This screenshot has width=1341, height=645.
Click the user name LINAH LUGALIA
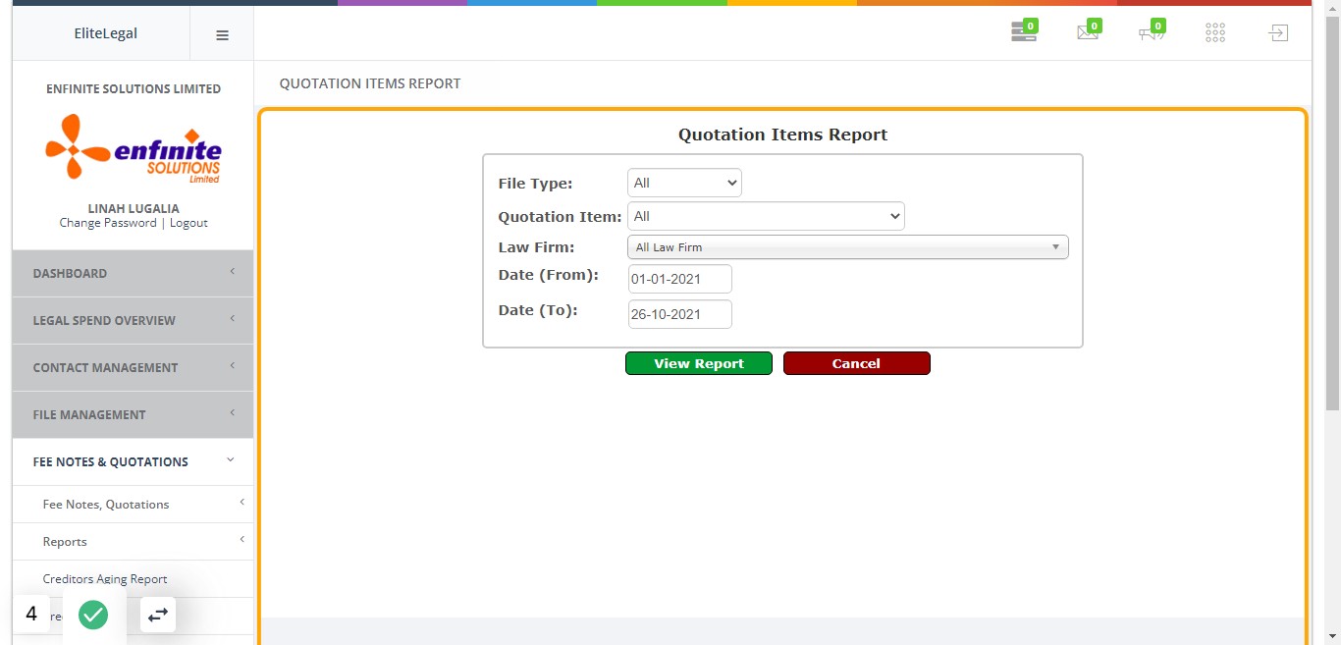tap(134, 208)
